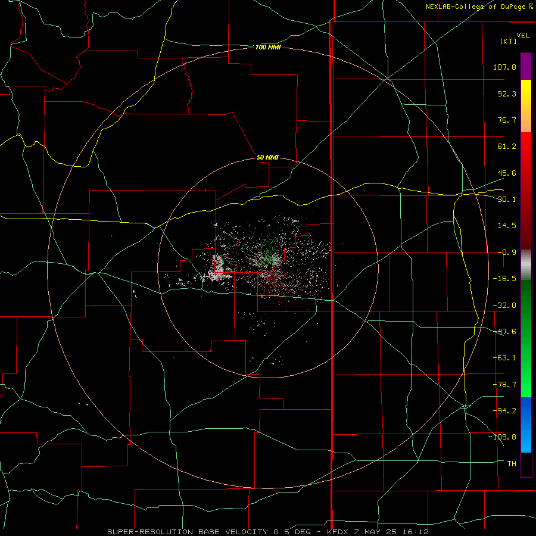Click the 30.1 velocity scale value
Image resolution: width=536 pixels, height=536 pixels.
(x=507, y=200)
